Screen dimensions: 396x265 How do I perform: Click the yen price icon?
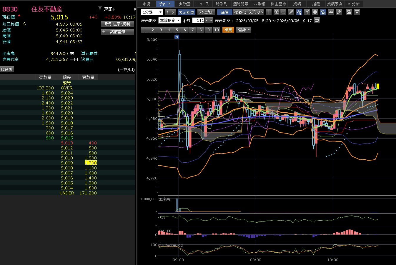[307, 12]
